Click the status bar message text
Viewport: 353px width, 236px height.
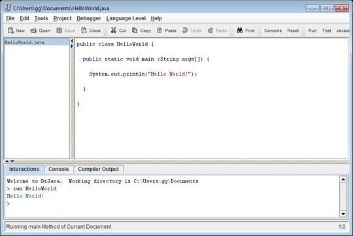tap(59, 227)
